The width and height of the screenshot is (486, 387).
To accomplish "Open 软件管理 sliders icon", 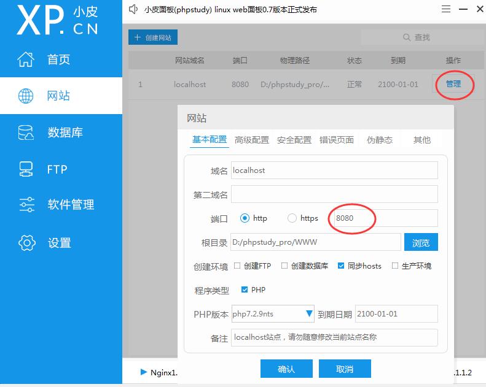I will point(26,204).
